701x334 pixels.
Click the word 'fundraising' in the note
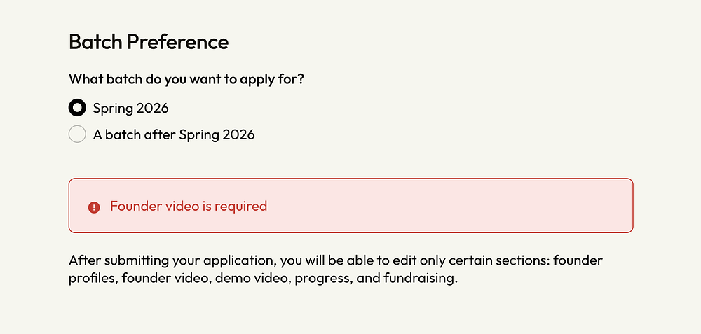[x=420, y=279]
